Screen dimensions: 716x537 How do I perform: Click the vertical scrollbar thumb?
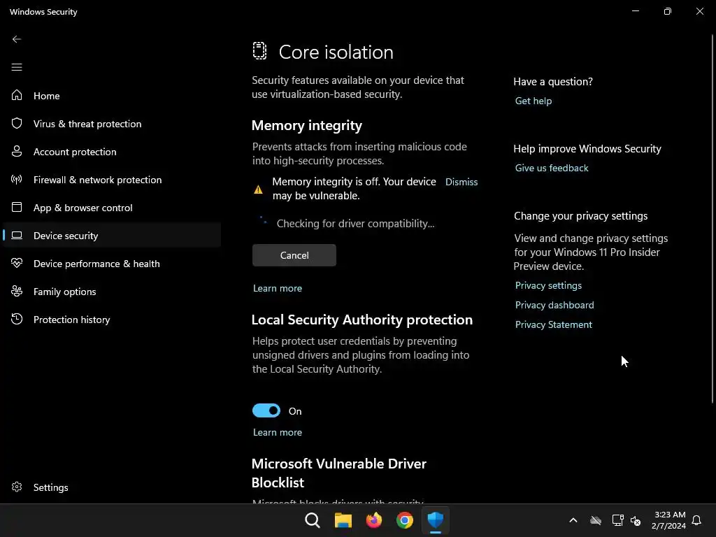(713, 219)
